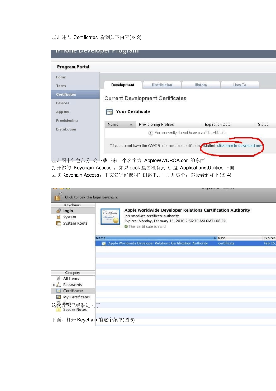The width and height of the screenshot is (276, 391).
Task: Click the All Items category icon
Action: point(58,278)
